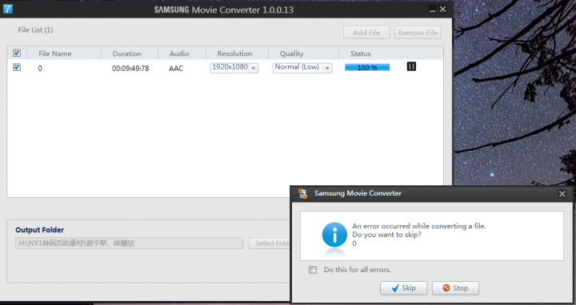Click the Add File button
Viewport: 576px width, 305px height.
366,33
